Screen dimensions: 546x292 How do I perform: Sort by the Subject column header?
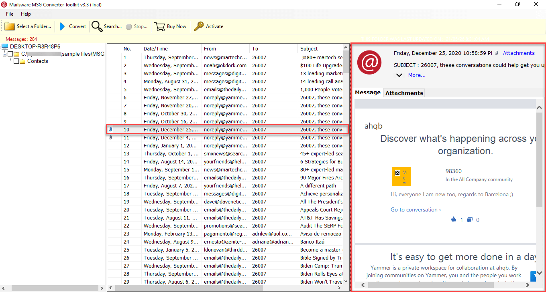[320, 48]
